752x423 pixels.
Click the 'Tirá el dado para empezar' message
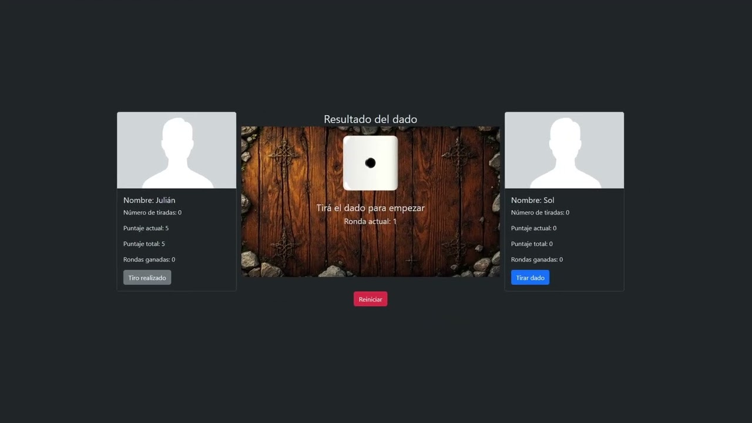(x=370, y=208)
